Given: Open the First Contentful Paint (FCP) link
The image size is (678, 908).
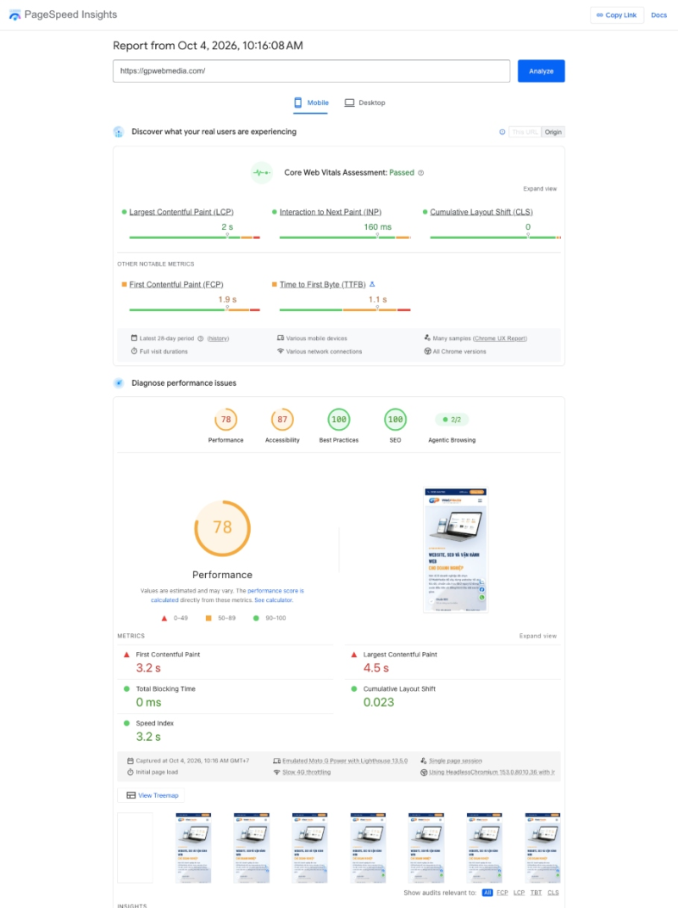Looking at the screenshot, I should tap(176, 284).
